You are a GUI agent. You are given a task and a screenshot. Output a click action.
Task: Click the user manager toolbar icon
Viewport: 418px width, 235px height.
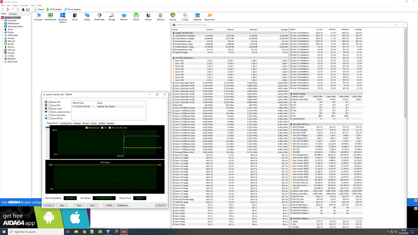[23, 9]
